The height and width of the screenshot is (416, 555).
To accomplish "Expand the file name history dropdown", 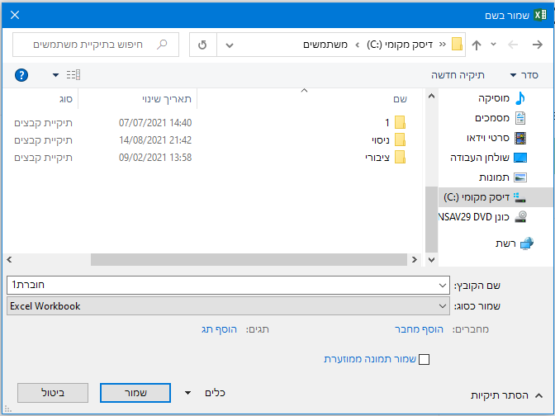I will coord(444,285).
